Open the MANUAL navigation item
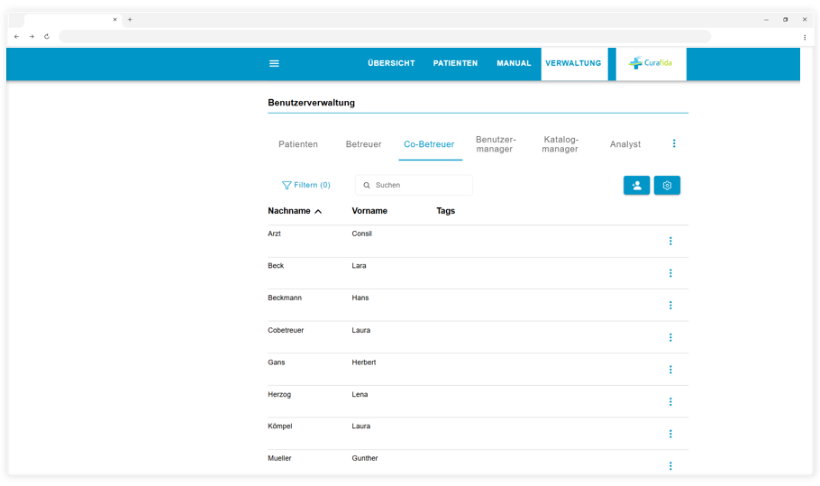The height and width of the screenshot is (486, 820). point(514,63)
